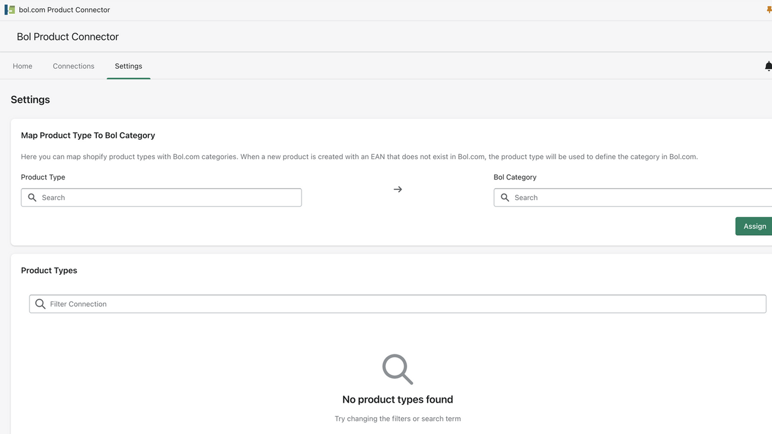Select the Settings tab
The width and height of the screenshot is (772, 434).
(128, 66)
